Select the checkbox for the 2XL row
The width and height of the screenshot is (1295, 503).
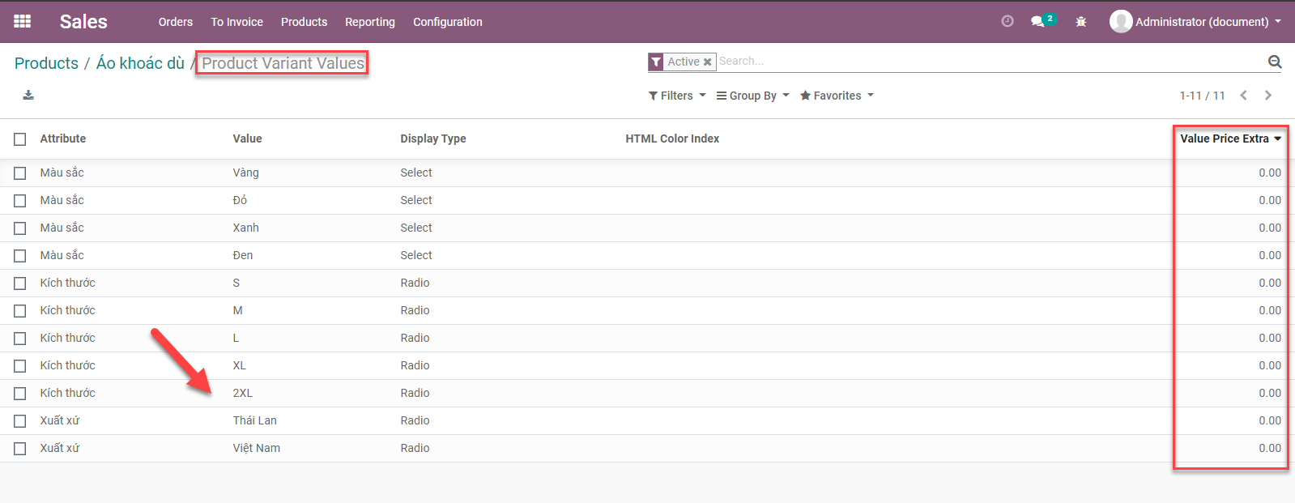[20, 394]
